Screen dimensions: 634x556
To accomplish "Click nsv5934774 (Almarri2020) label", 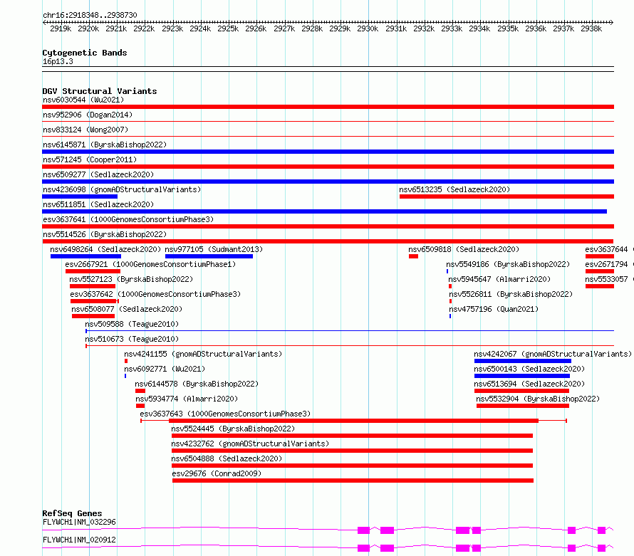I will 187,399.
